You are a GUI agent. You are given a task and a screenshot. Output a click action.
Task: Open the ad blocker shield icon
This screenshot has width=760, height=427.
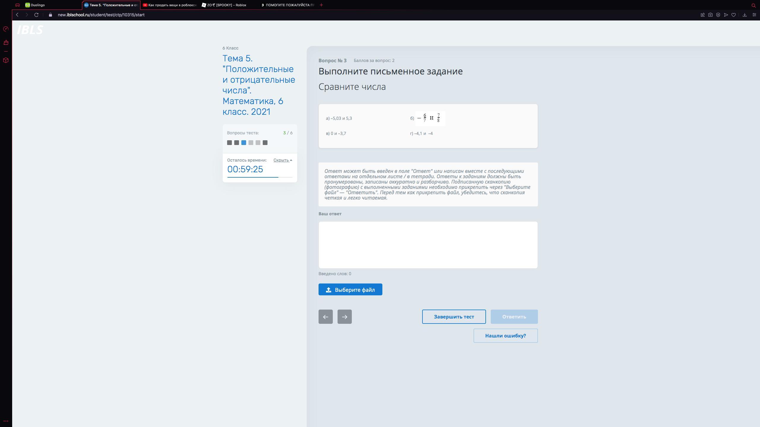[x=718, y=15]
